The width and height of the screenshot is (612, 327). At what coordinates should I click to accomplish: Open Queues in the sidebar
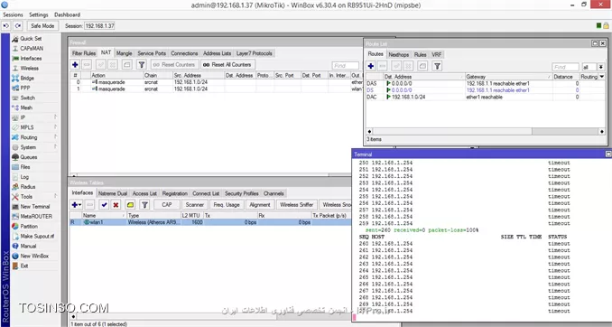(x=29, y=157)
